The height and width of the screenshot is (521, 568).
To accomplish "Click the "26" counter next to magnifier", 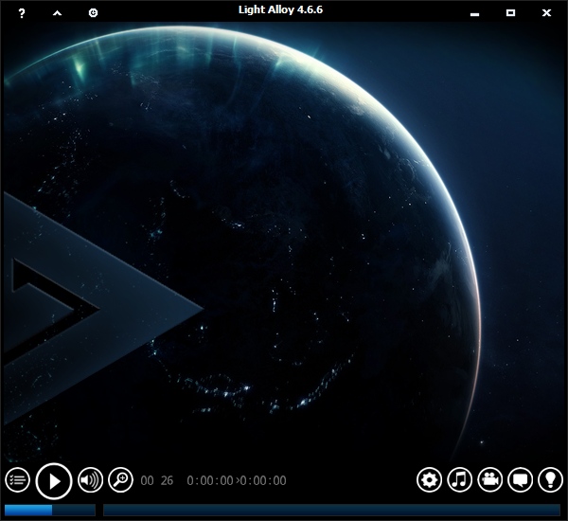I will click(168, 481).
